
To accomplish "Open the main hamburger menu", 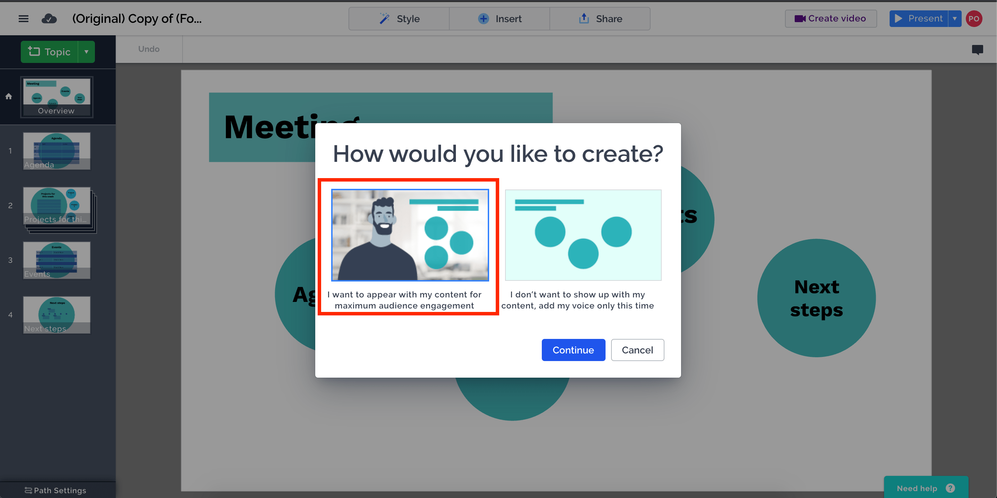I will pos(23,19).
